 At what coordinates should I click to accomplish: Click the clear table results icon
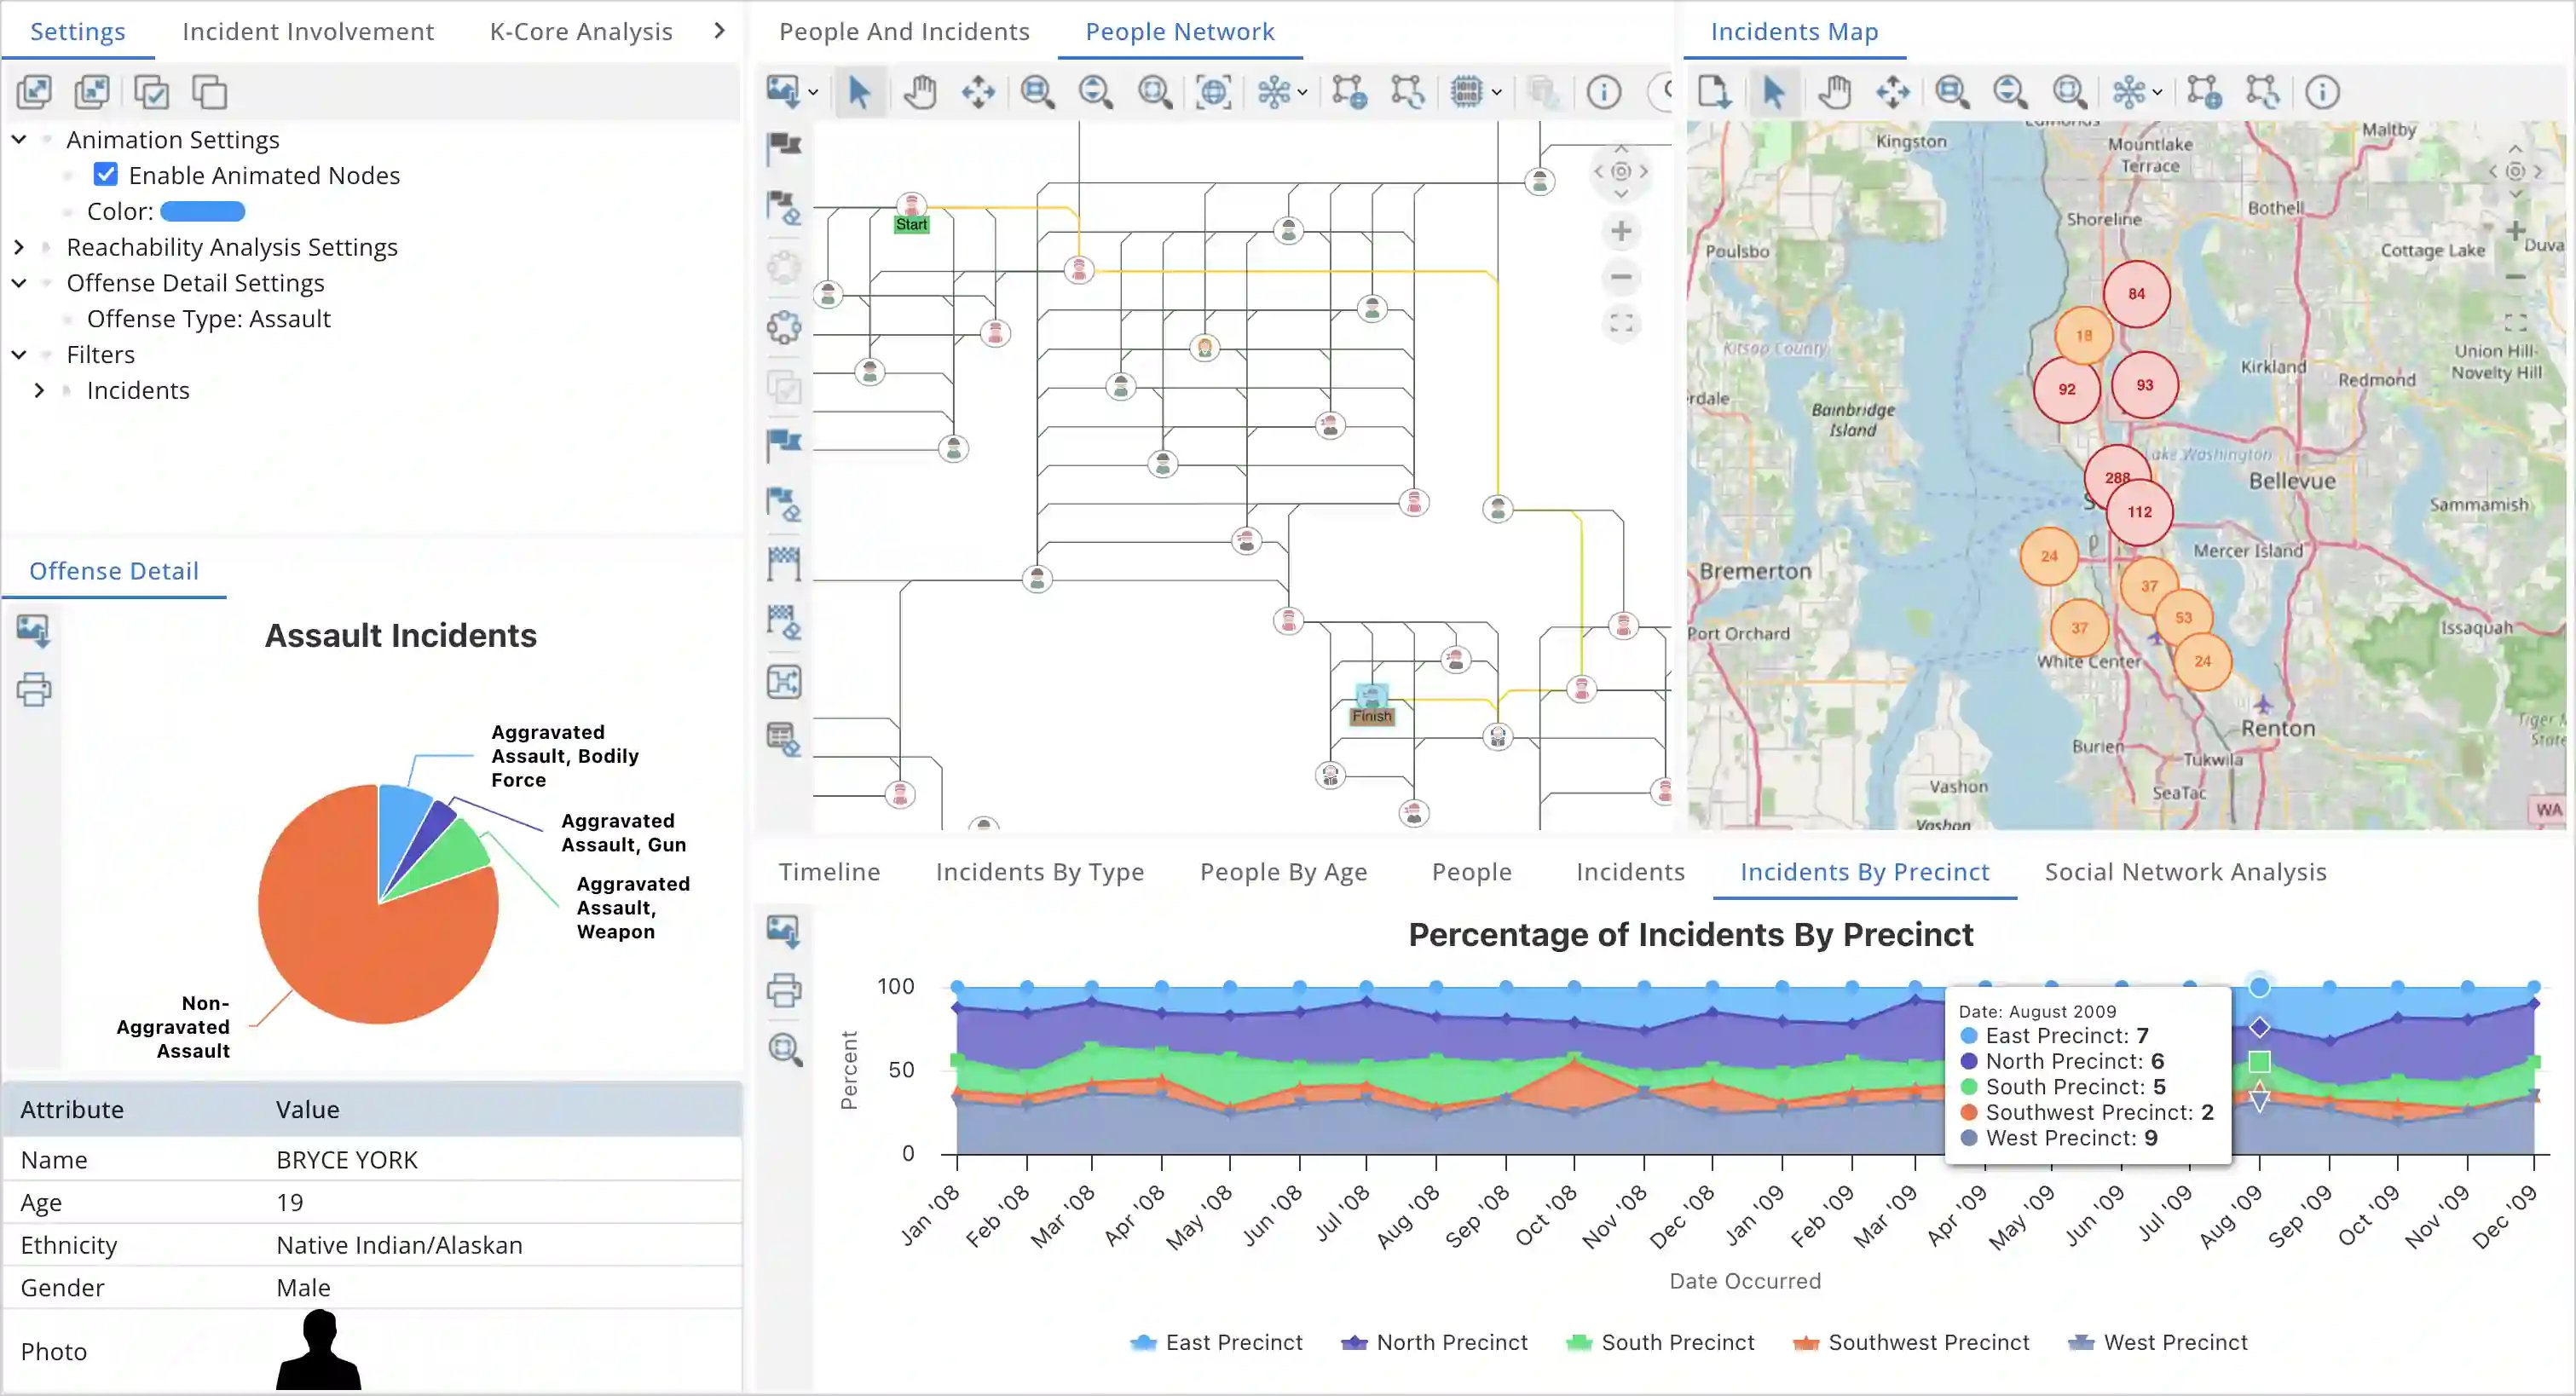pos(784,740)
